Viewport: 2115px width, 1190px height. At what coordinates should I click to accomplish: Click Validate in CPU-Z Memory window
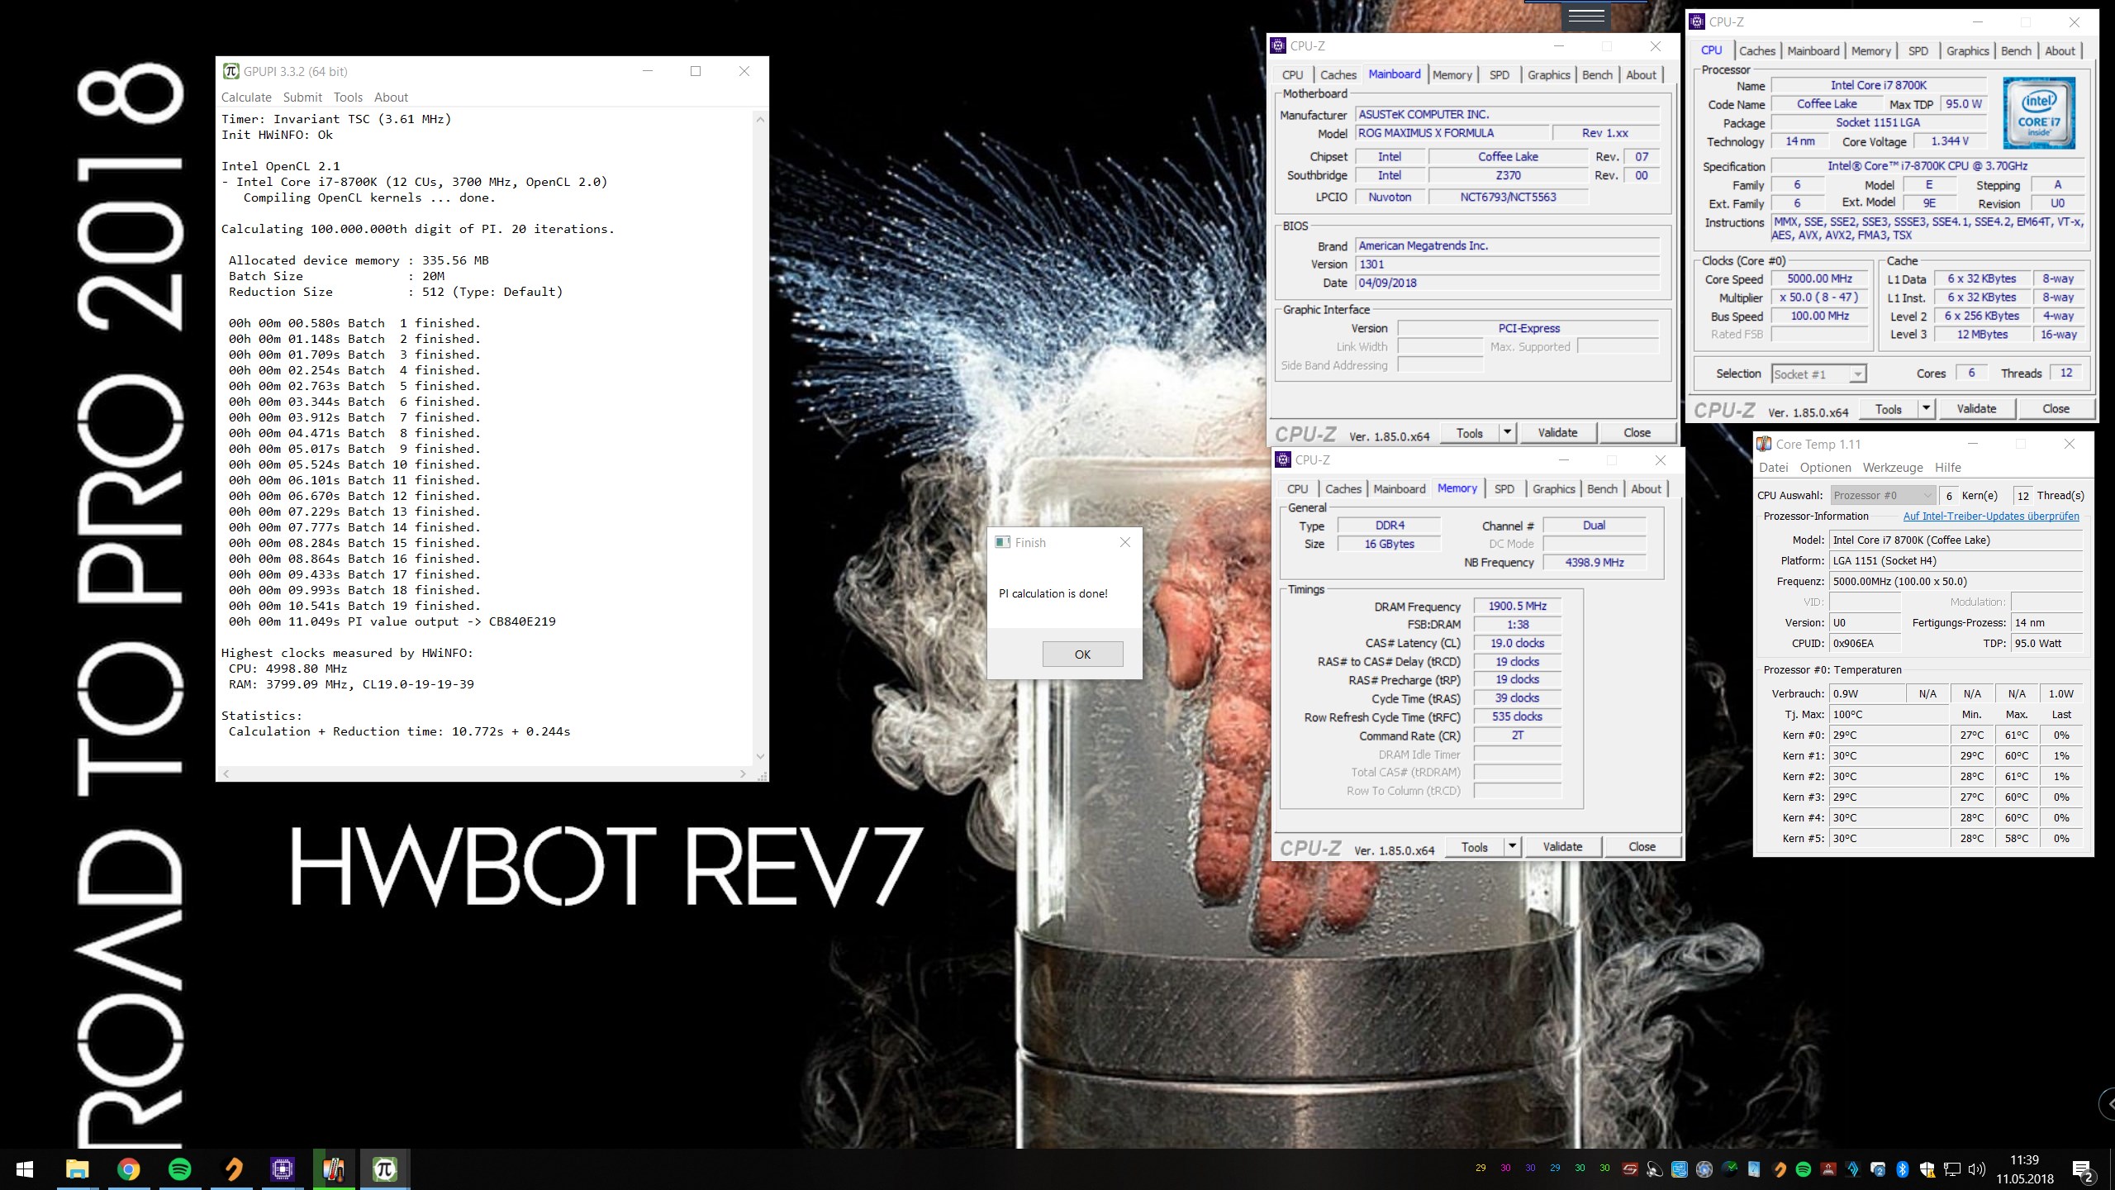(x=1562, y=846)
